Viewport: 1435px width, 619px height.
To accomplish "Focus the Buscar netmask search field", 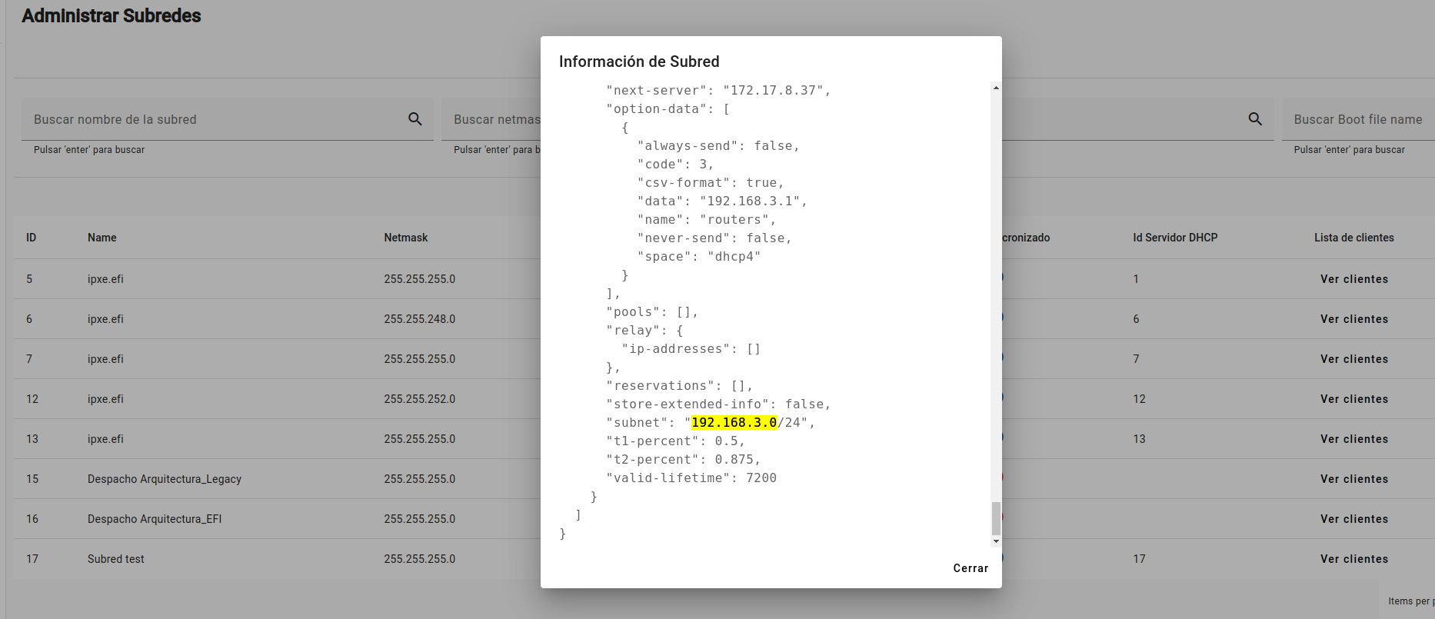I will (496, 119).
